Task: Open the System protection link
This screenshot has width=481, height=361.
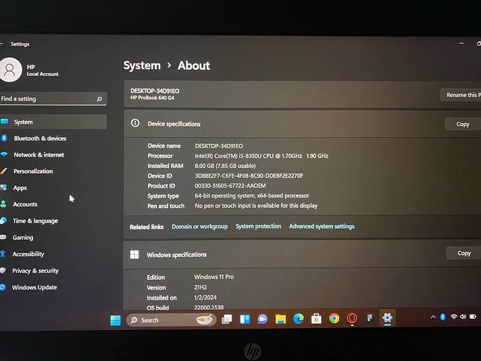Action: coord(258,227)
